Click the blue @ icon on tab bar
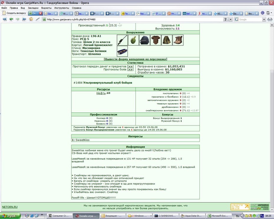The height and width of the screenshot is (219, 274). click(262, 13)
